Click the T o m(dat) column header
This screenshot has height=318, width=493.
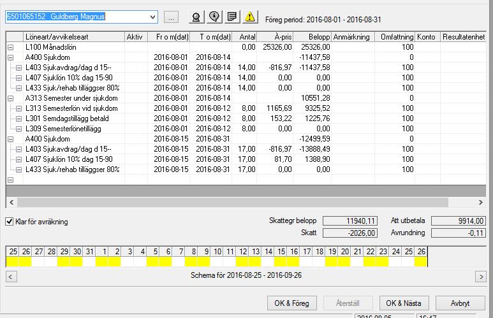pos(210,37)
